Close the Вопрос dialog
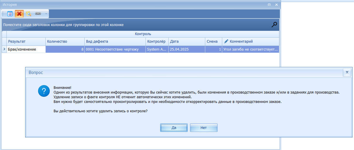 [x=347, y=72]
